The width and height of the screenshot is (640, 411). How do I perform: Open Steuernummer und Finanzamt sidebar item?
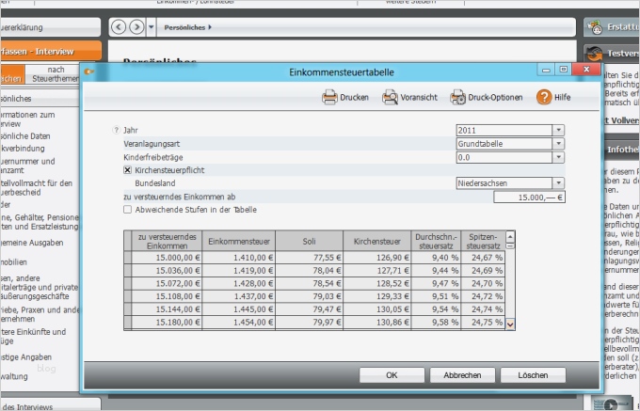[27, 166]
